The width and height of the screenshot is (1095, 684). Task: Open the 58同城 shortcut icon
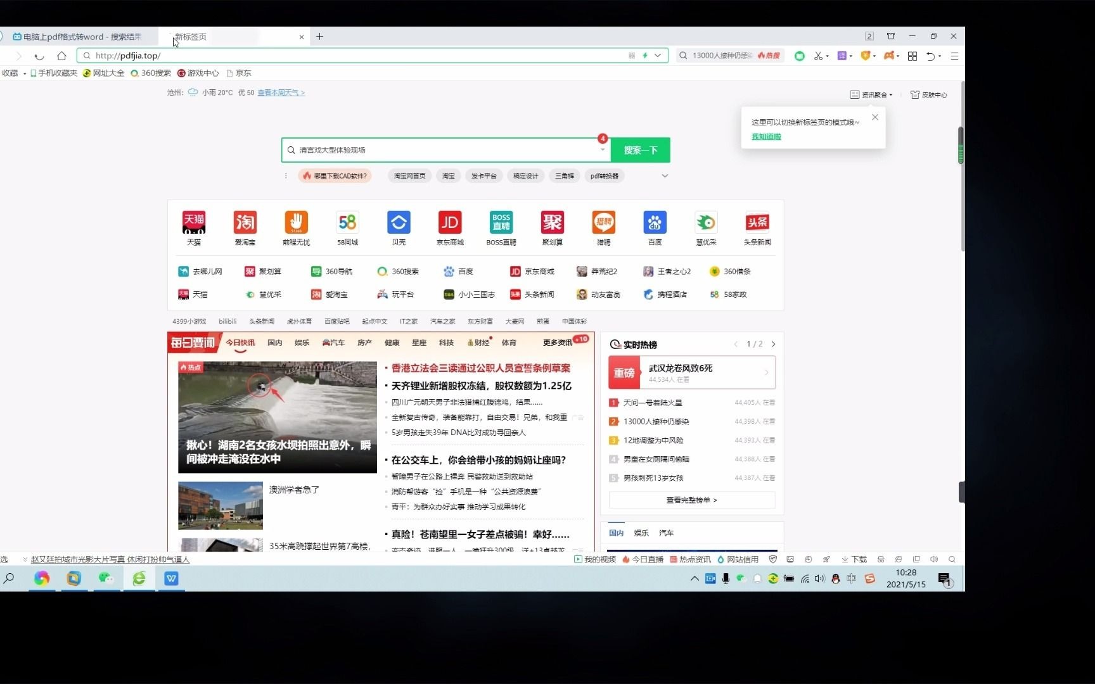(347, 223)
